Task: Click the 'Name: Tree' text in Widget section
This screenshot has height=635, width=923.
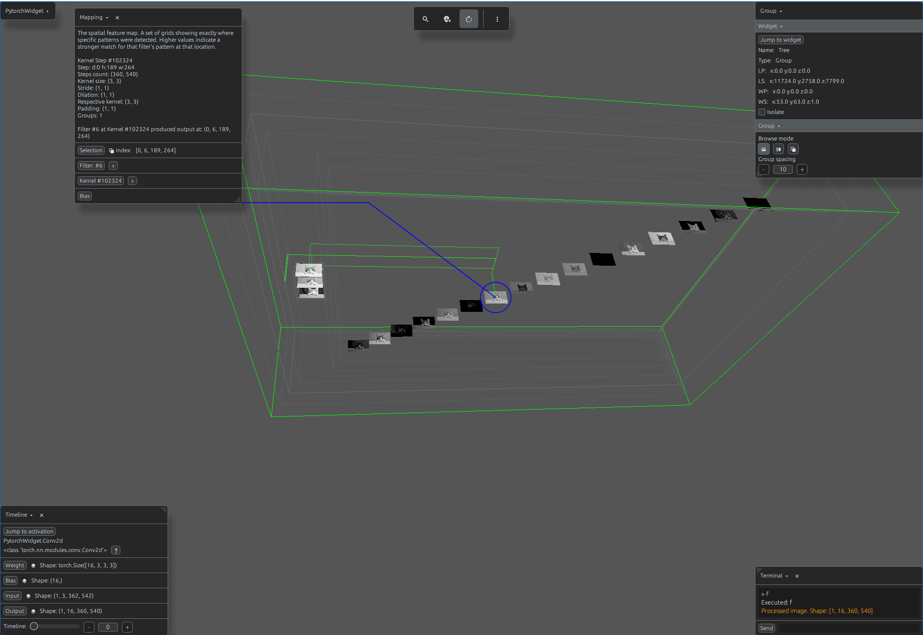Action: tap(774, 51)
